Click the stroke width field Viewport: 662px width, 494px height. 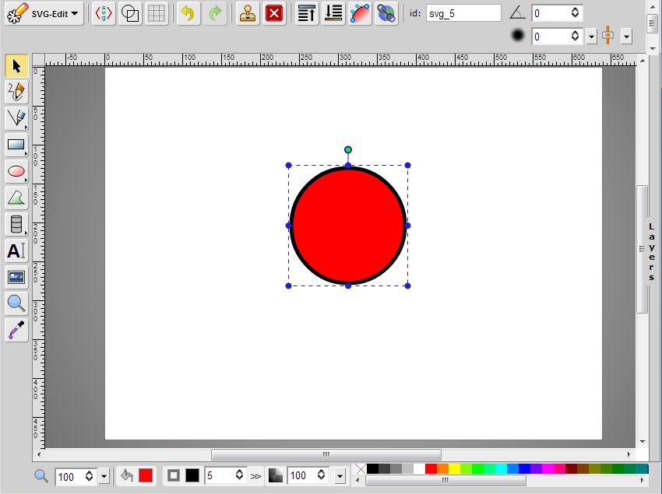(220, 476)
